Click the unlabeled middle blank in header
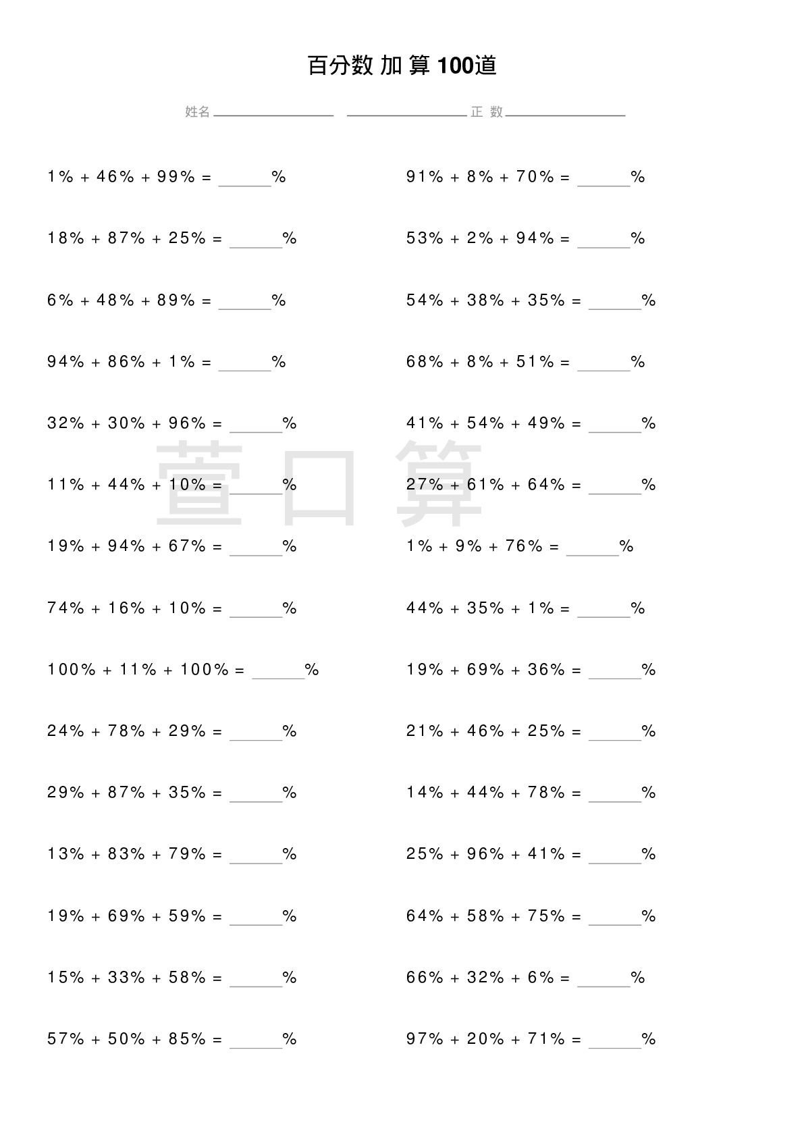Image resolution: width=804 pixels, height=1137 pixels. 406,111
